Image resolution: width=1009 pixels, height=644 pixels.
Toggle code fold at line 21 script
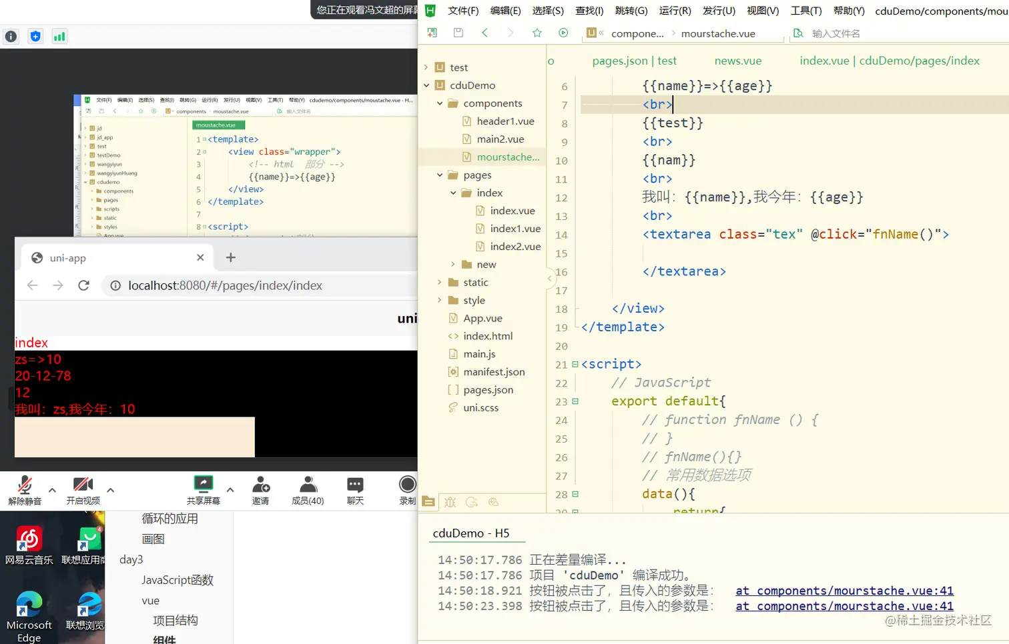point(575,364)
